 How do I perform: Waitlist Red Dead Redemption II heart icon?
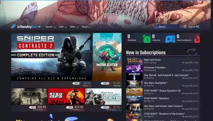(x=82, y=110)
